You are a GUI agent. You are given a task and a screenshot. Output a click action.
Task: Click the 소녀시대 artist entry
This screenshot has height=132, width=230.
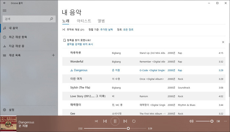117,114
